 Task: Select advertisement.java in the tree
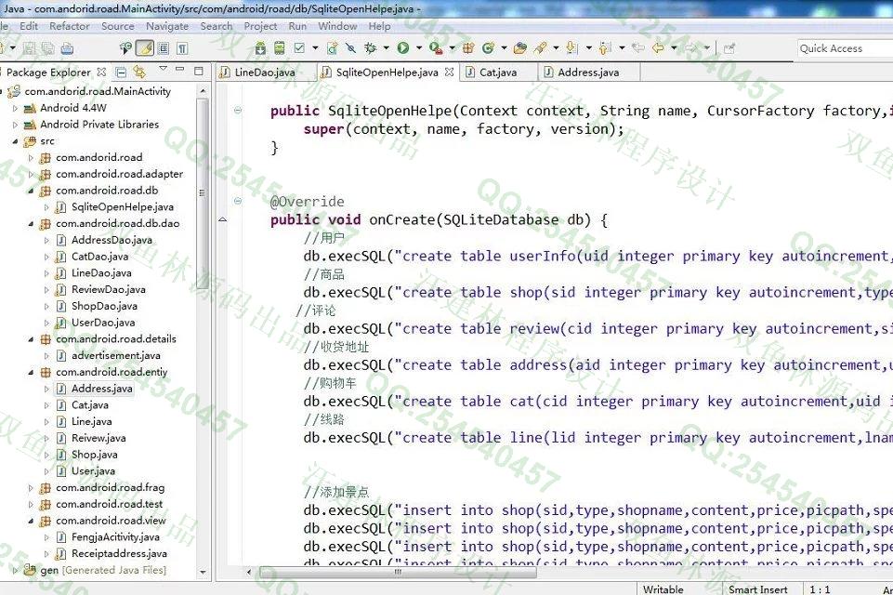tap(115, 356)
